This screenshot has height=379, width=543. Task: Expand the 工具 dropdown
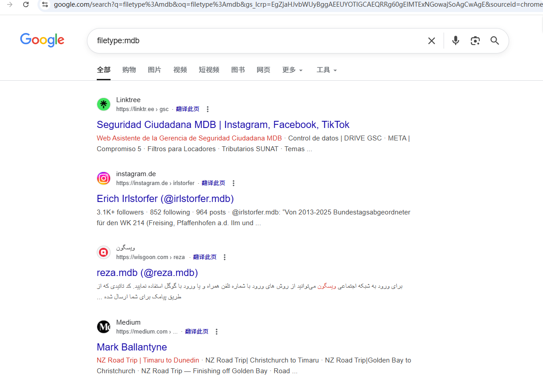pos(327,70)
